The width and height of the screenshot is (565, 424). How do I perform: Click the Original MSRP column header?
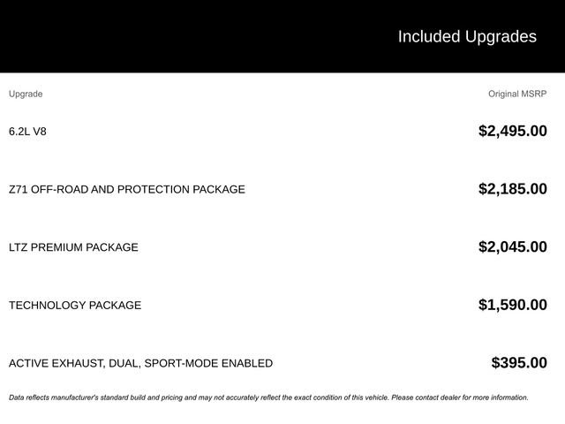tap(517, 94)
